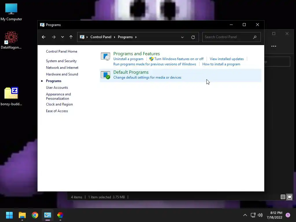This screenshot has height=222, width=296.
Task: Select Programs breadcrumb in address bar
Action: [125, 37]
